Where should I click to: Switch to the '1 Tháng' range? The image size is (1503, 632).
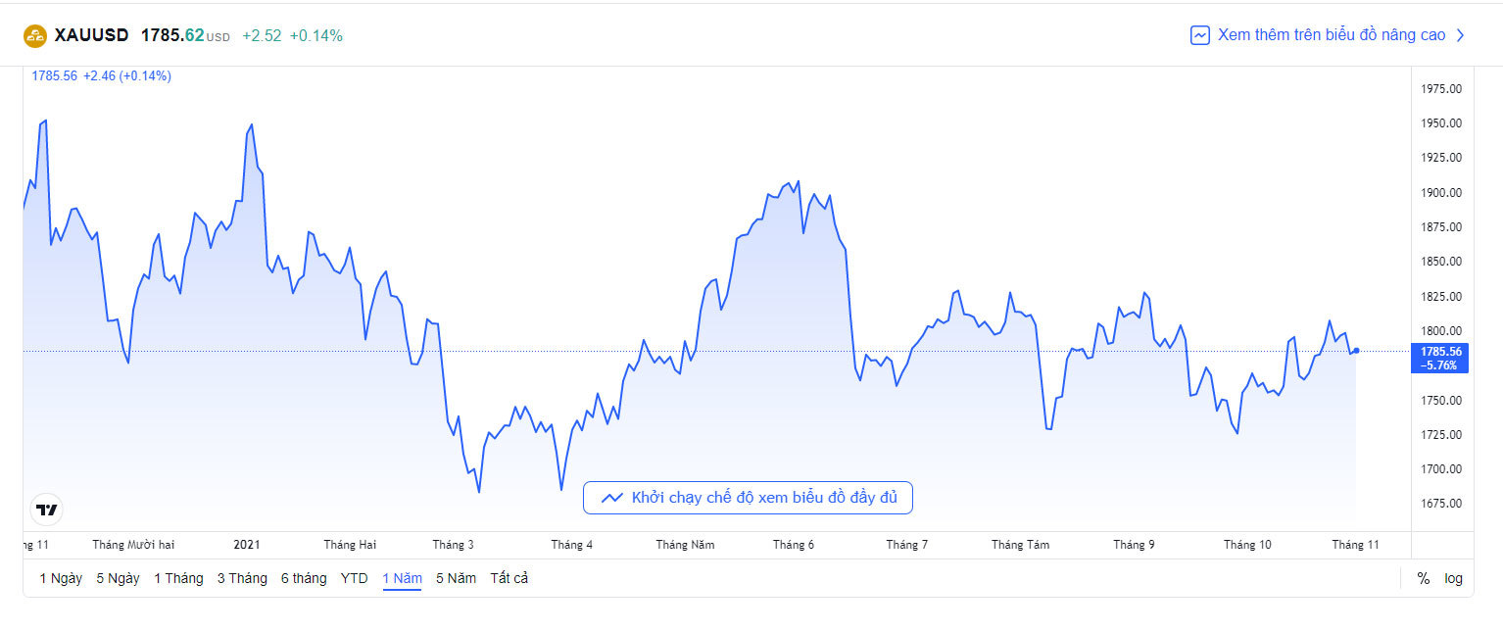pos(178,578)
